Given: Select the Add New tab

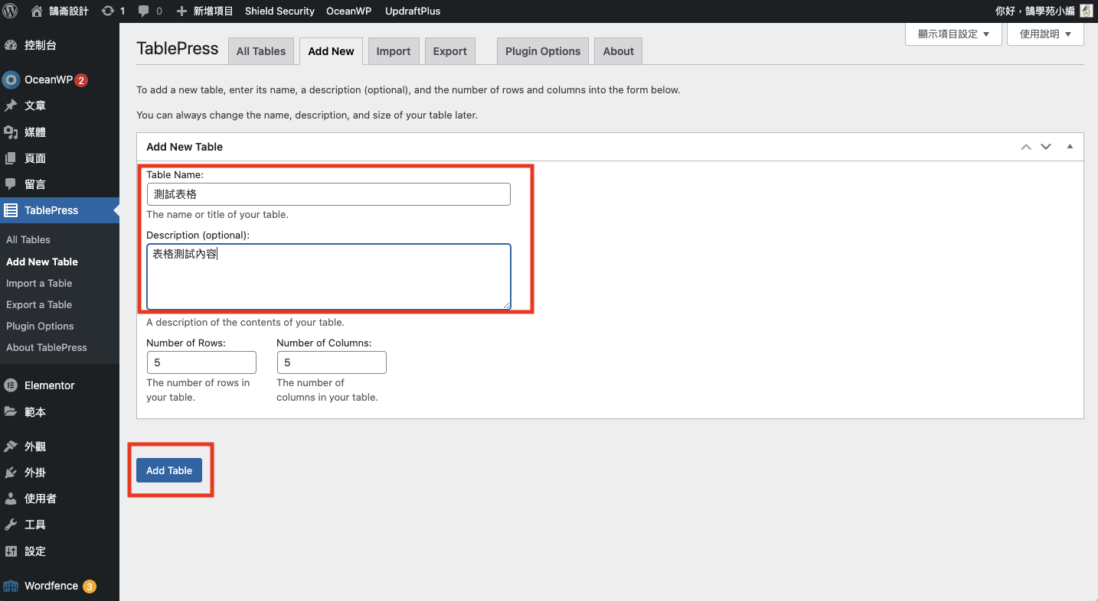Looking at the screenshot, I should tap(331, 51).
